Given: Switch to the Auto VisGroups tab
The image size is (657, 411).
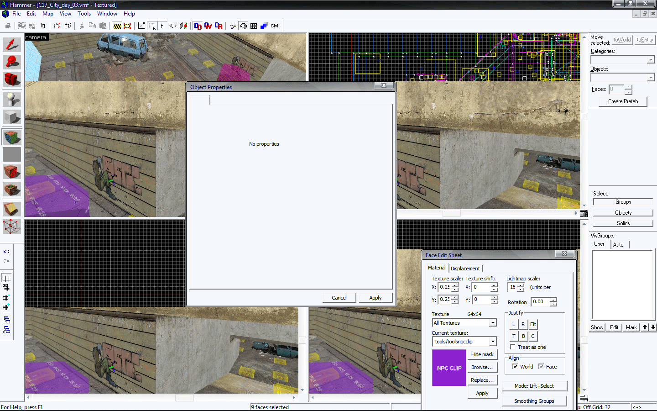Looking at the screenshot, I should point(618,245).
